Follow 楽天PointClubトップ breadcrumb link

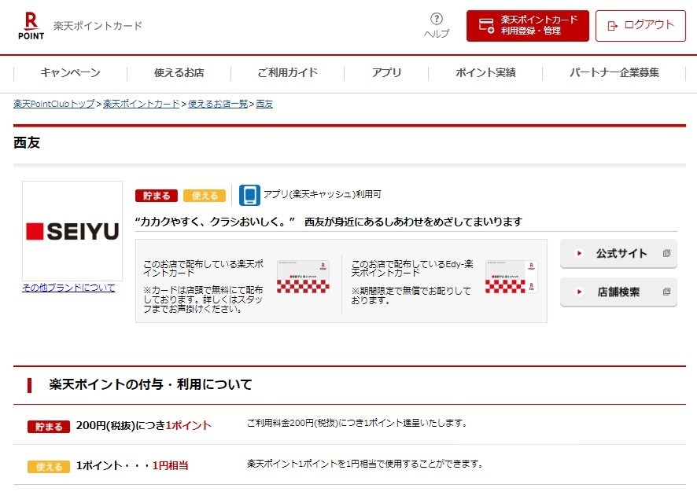click(54, 104)
